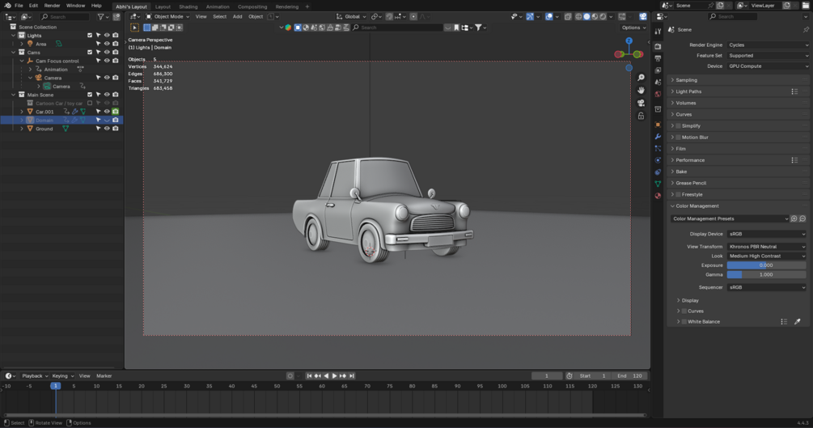Screen dimensions: 813x428
Task: Click the viewport Options button
Action: point(633,28)
